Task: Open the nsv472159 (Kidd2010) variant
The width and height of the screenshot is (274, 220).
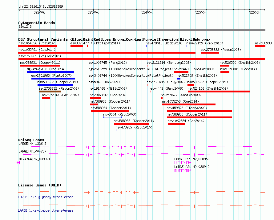Action: (205, 43)
